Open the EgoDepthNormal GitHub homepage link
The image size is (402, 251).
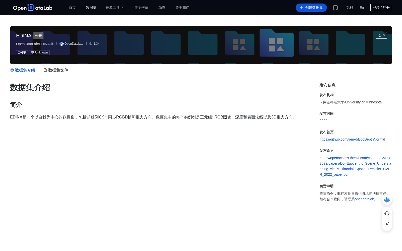(352, 139)
